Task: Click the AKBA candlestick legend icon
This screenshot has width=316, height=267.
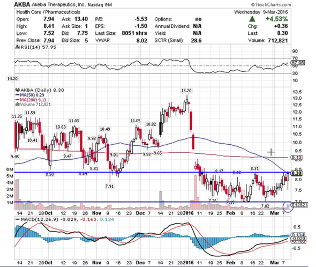Action: (18, 90)
